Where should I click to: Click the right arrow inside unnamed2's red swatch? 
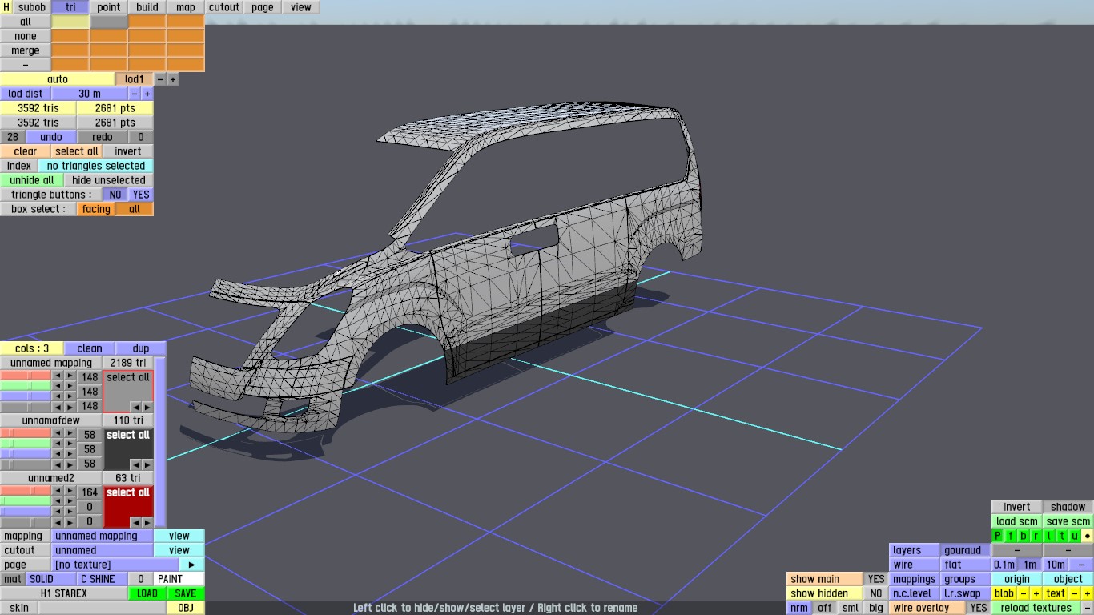(x=147, y=522)
